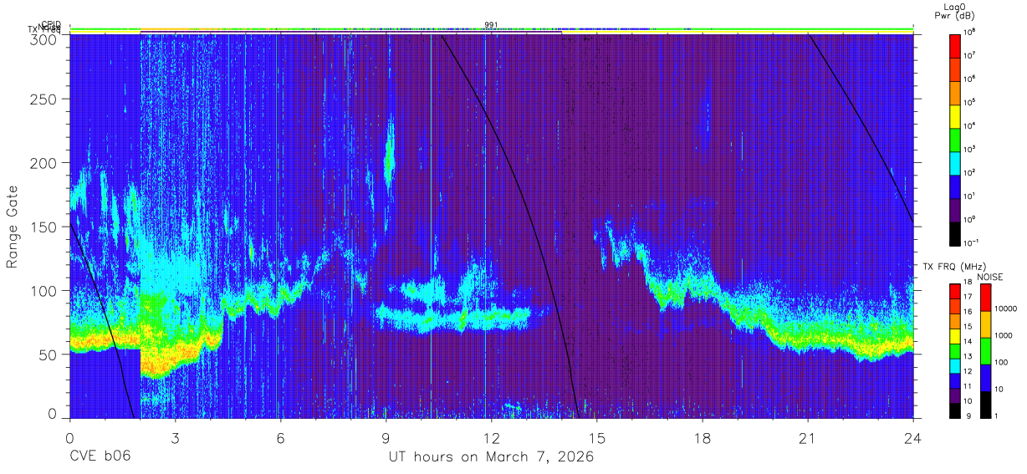Click the 10⁻¹ label on the Lag0 power scale
The image size is (1027, 474).
coord(973,242)
